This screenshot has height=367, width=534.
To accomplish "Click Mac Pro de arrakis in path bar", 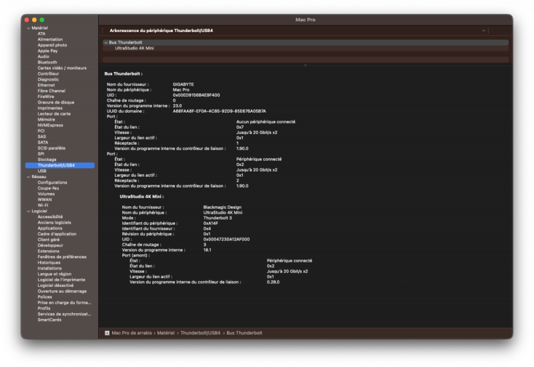I will point(131,333).
